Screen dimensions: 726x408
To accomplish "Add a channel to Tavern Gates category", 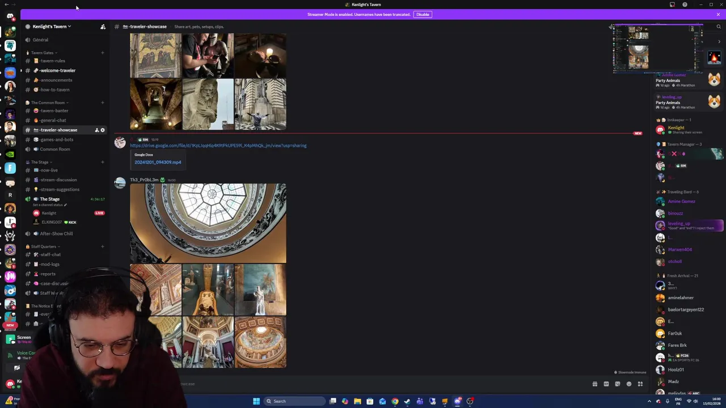I will click(x=103, y=53).
